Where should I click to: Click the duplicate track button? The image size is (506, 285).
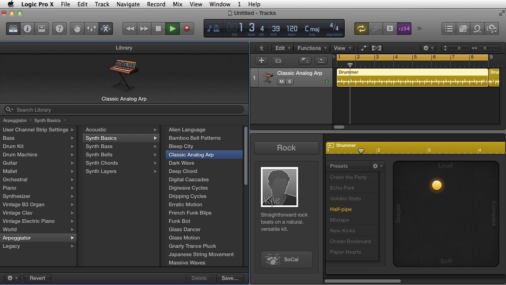point(278,61)
